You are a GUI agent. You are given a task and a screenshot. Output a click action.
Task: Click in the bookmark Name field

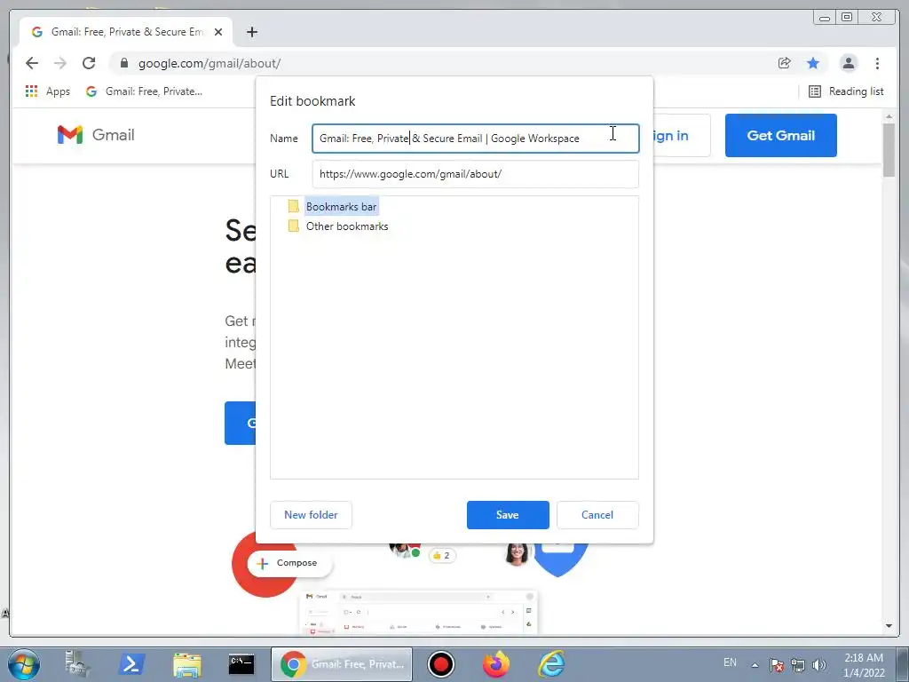(476, 138)
